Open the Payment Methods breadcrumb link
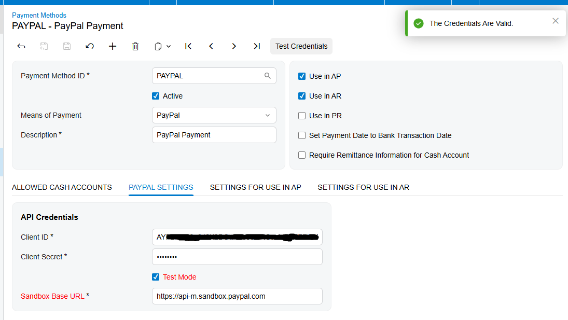 pyautogui.click(x=39, y=15)
